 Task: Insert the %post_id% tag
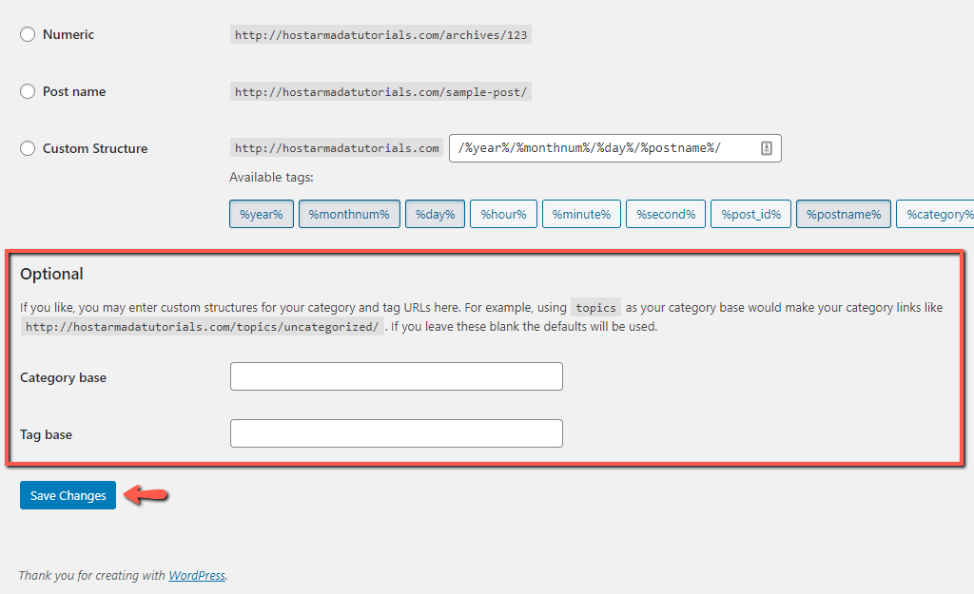coord(750,213)
